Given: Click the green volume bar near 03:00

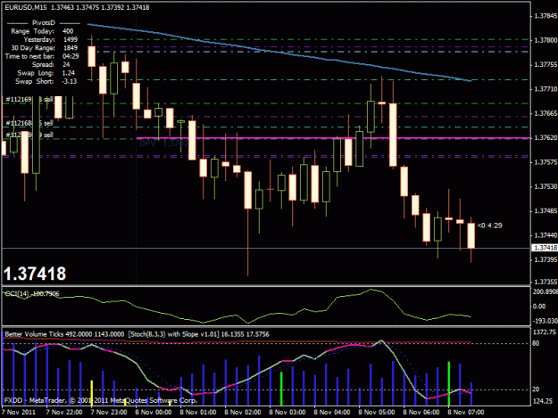Looking at the screenshot, I should [281, 389].
